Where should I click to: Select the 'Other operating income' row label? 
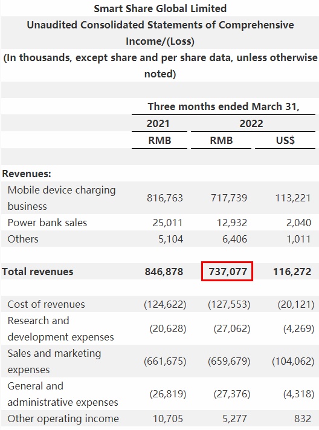pyautogui.click(x=63, y=419)
